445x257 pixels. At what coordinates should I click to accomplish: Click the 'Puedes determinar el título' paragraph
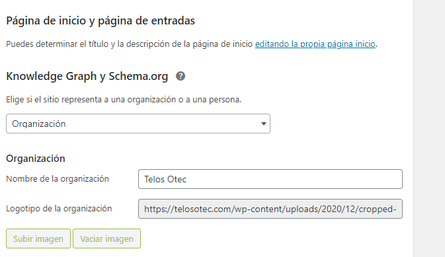point(192,44)
